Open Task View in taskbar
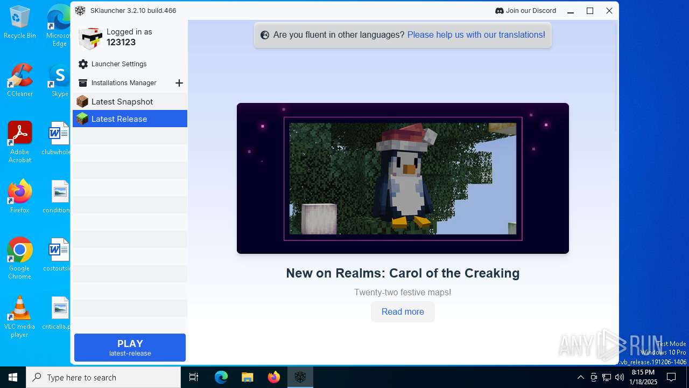This screenshot has width=689, height=388. pyautogui.click(x=194, y=377)
